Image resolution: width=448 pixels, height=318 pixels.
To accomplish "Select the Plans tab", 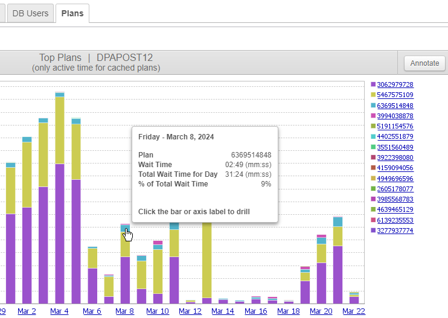I will 72,13.
